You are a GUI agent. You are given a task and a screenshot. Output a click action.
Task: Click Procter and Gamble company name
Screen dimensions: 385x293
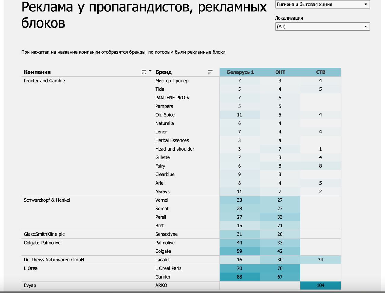[45, 81]
